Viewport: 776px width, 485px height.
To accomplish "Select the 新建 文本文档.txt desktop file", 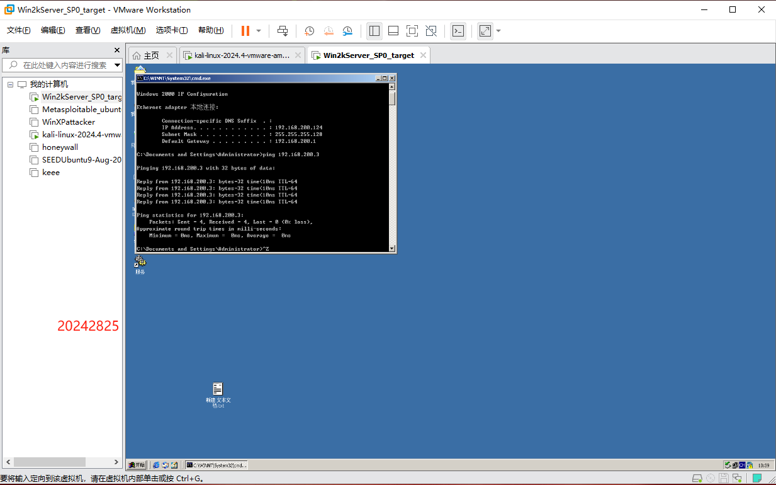I will pos(218,395).
